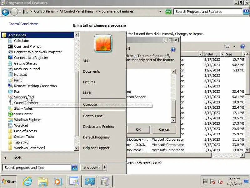Click the muted volume tray icon
The width and height of the screenshot is (250, 188).
pyautogui.click(x=220, y=182)
